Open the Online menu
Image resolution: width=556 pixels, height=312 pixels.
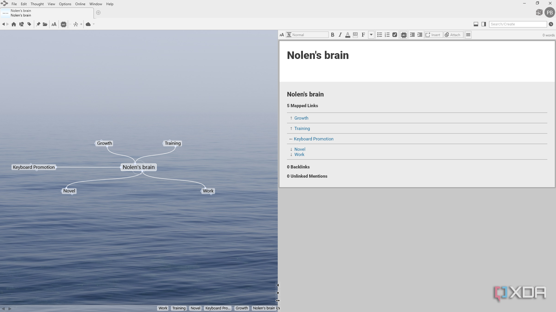80,4
